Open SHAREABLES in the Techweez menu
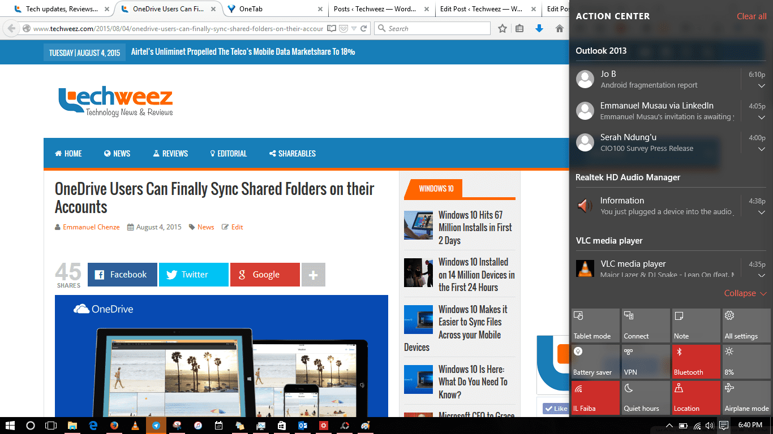This screenshot has height=434, width=773. pos(293,153)
